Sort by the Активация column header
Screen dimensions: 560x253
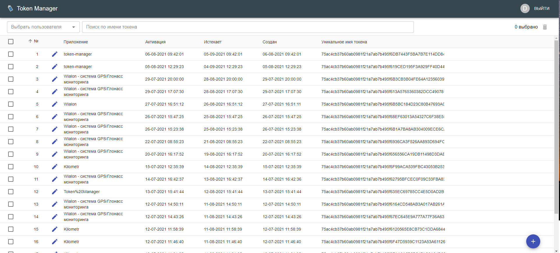pyautogui.click(x=155, y=42)
